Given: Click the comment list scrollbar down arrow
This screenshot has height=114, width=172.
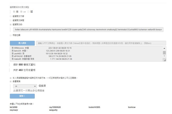Looking at the screenshot, I should 164,57.
